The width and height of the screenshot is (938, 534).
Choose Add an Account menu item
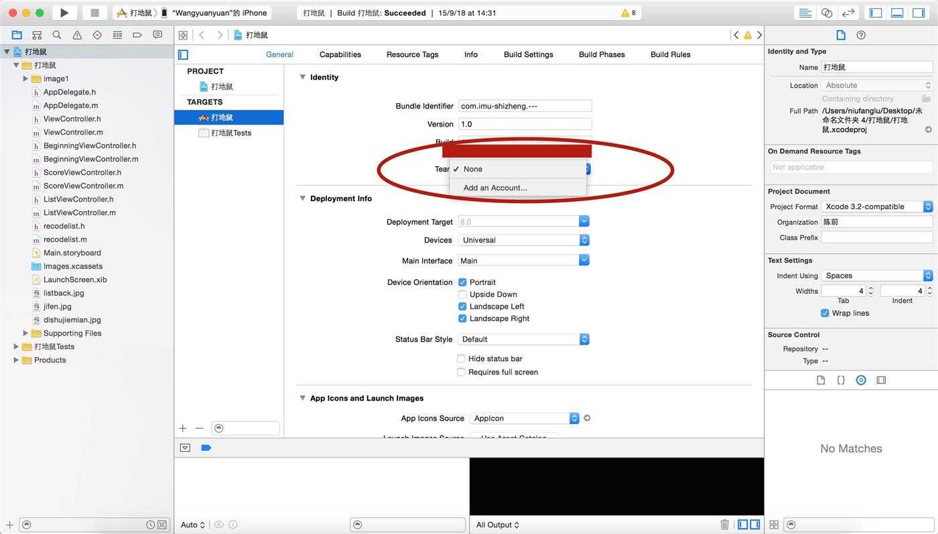click(518, 188)
